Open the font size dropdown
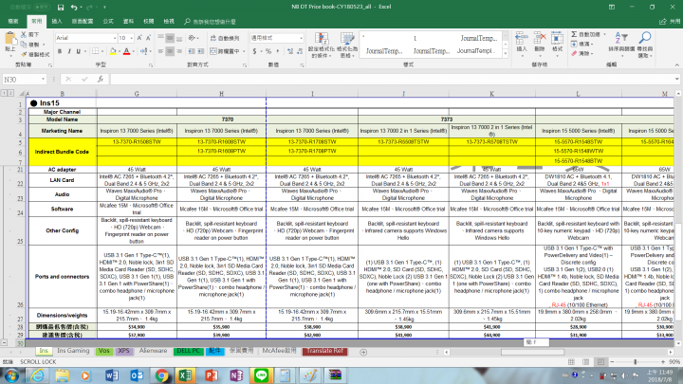This screenshot has height=384, width=683. point(131,38)
